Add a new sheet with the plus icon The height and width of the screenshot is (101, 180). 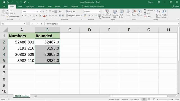tap(35, 96)
